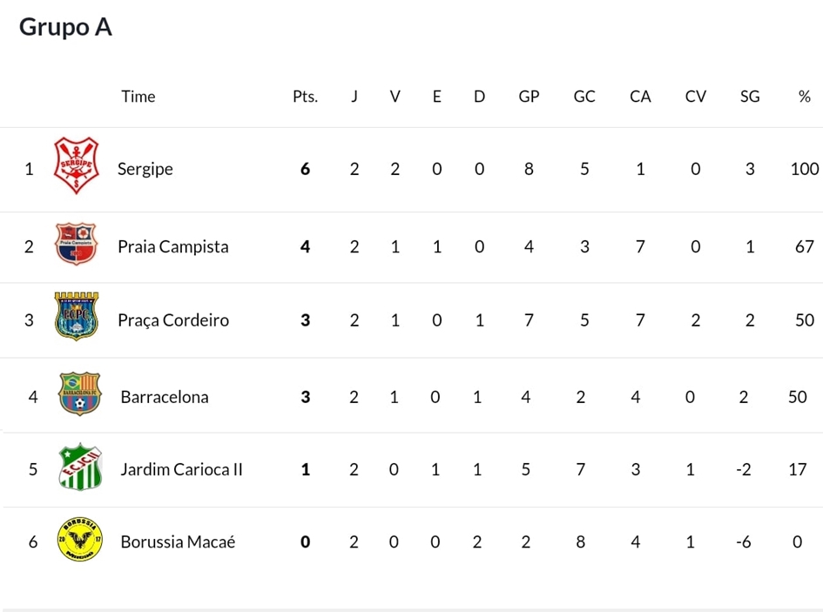Click the Grupo A heading

pos(65,27)
